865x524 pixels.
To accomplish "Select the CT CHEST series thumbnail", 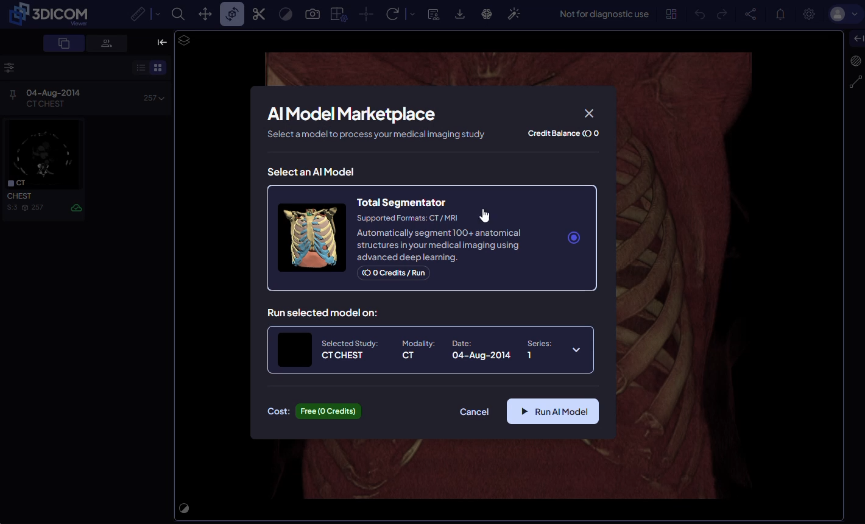I will (x=43, y=155).
